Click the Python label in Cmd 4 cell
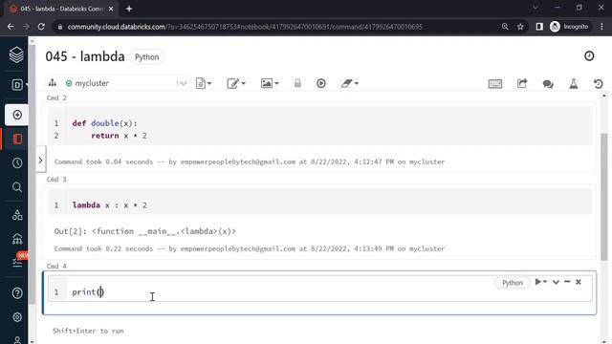Viewport: 612px width, 344px height. pyautogui.click(x=513, y=283)
